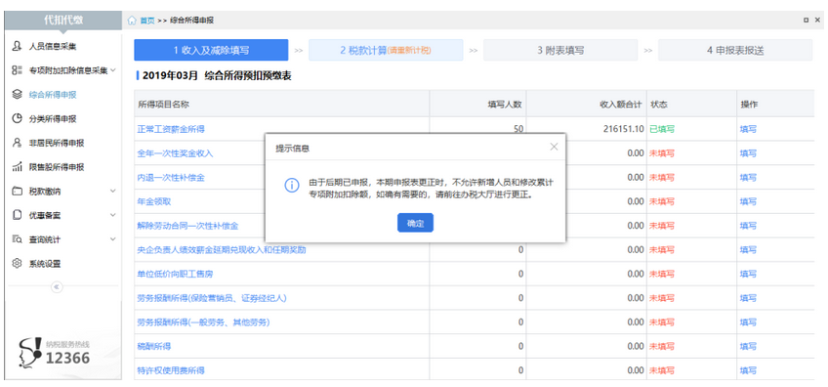Open the 正常工资薪金所得 link
828x387 pixels.
171,129
